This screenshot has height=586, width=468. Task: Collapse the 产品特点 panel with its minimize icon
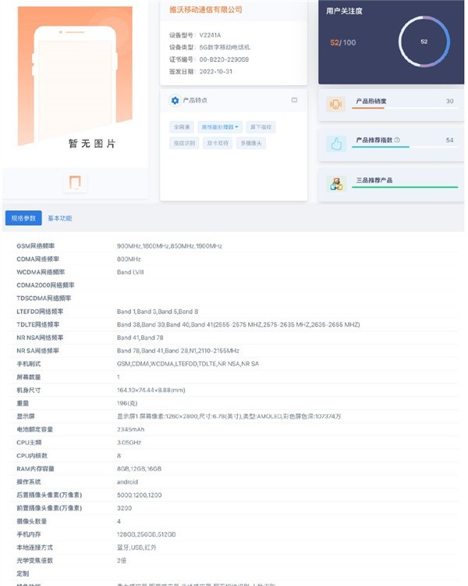tap(294, 100)
